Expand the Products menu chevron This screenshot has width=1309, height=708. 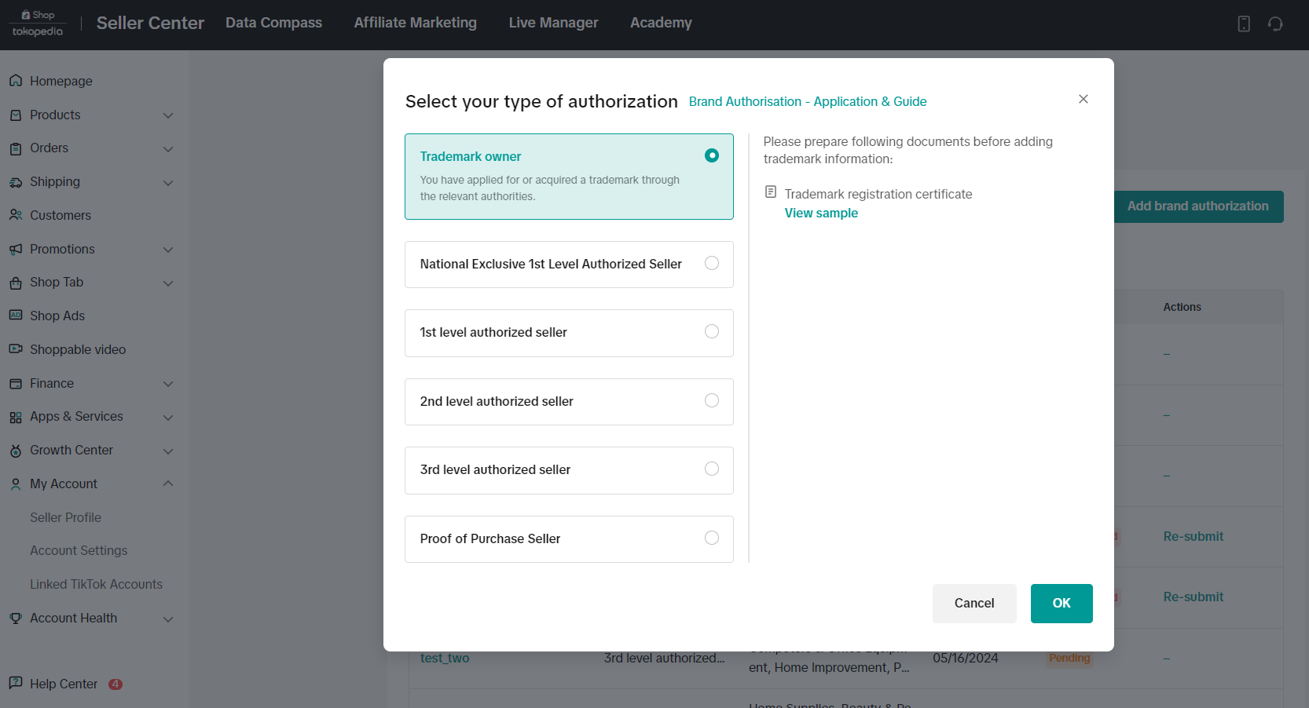click(x=168, y=115)
